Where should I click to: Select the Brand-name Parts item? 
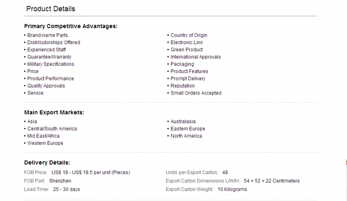(x=47, y=35)
